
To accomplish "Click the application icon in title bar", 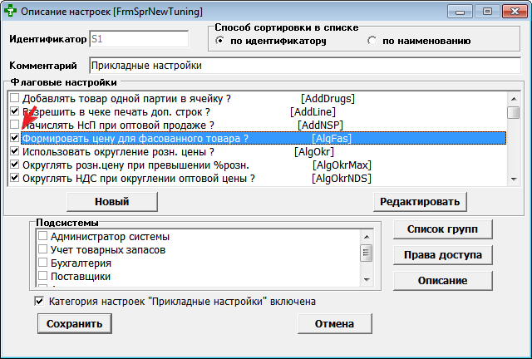I will coord(10,12).
